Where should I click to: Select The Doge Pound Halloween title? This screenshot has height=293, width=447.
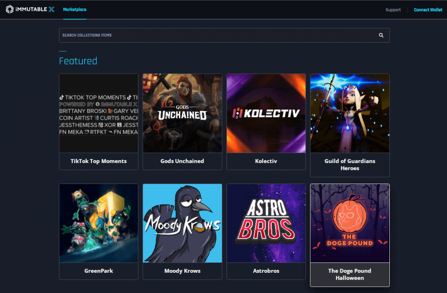click(350, 275)
